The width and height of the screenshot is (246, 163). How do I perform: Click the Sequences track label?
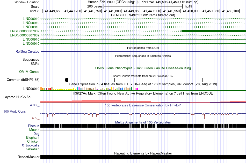coord(31,59)
